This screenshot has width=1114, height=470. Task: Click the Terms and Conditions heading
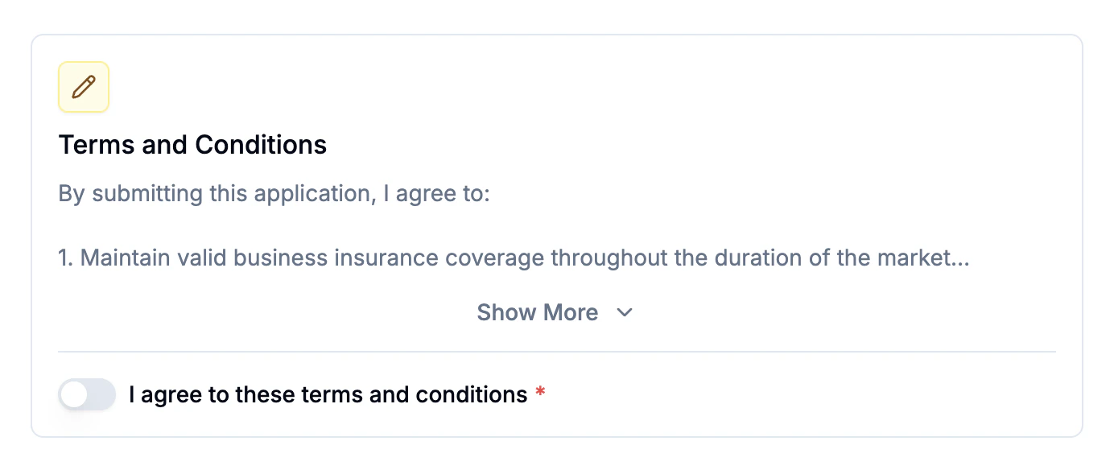(192, 145)
